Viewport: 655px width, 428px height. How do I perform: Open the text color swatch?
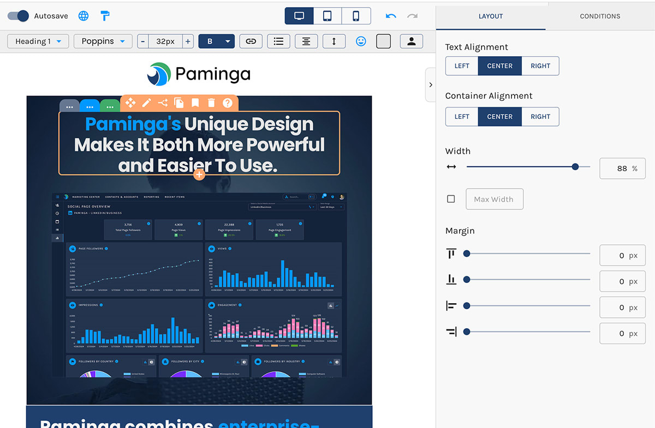[384, 41]
